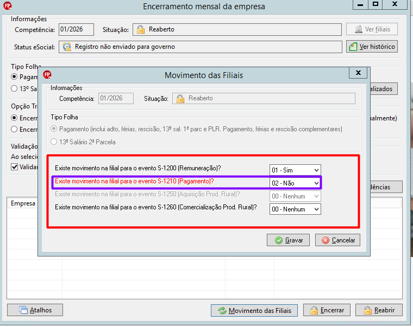413x327 pixels.
Task: Click the Ver filiais button
Action: coord(372,29)
